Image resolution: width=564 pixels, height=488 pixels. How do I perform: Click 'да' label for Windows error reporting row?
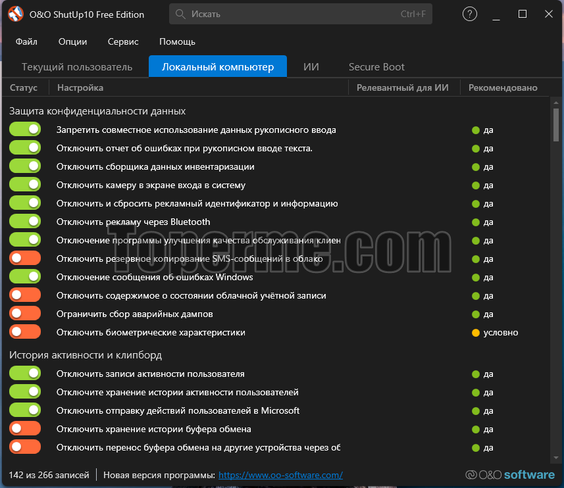(x=488, y=278)
